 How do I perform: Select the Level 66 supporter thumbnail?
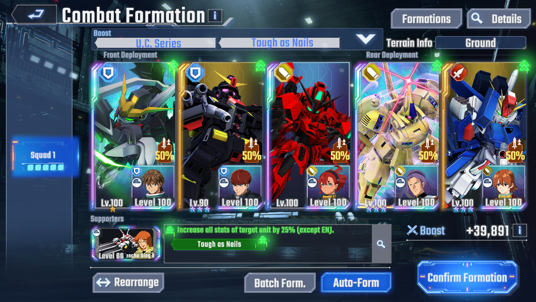(126, 244)
